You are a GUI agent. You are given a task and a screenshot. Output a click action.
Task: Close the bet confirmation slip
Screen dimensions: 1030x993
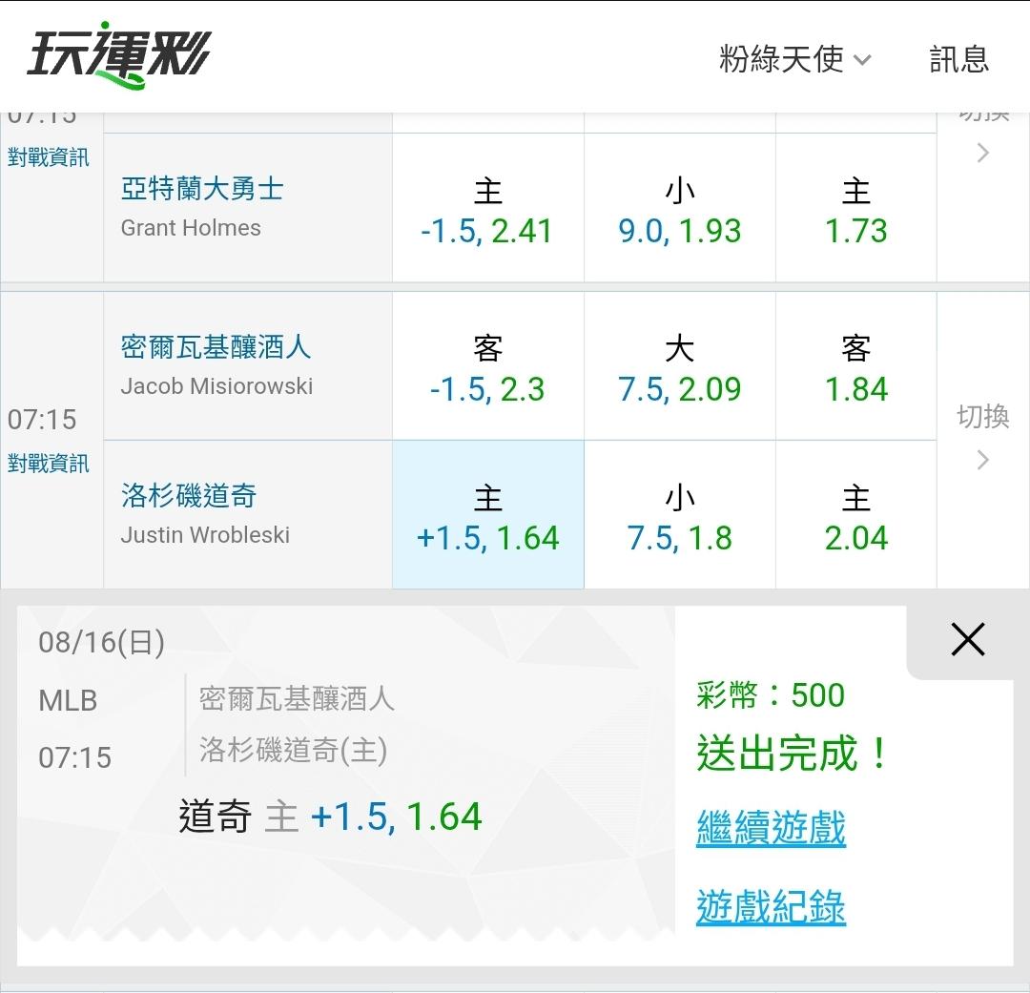point(968,639)
